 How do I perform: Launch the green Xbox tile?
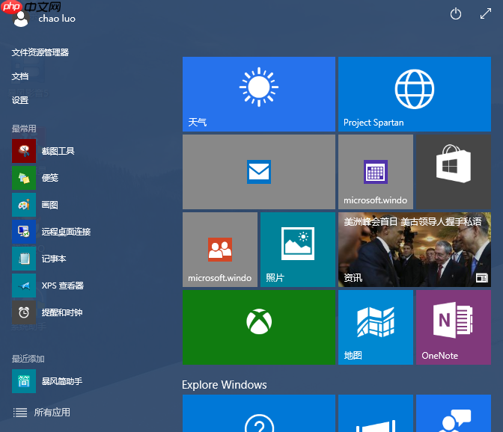(x=259, y=327)
